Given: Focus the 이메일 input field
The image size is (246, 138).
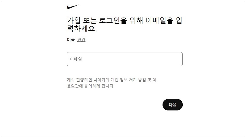Looking at the screenshot, I should pos(125,59).
